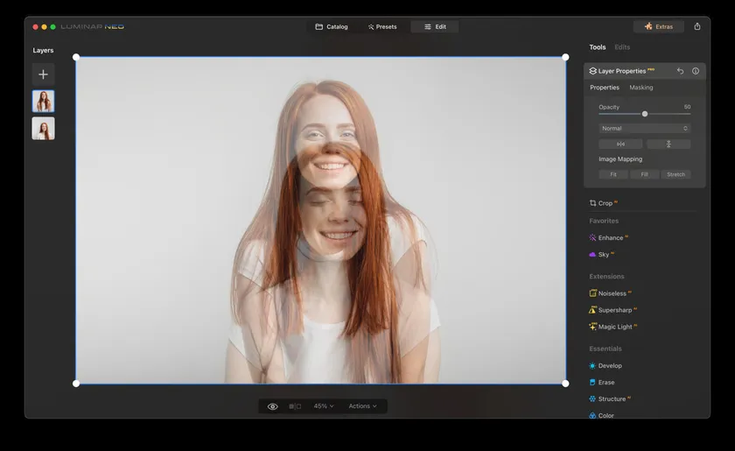Toggle the before/after split compare view

pos(295,406)
